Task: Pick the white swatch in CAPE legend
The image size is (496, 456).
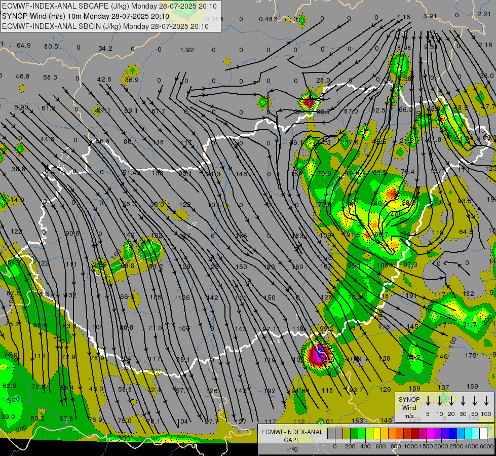Action: [483, 433]
